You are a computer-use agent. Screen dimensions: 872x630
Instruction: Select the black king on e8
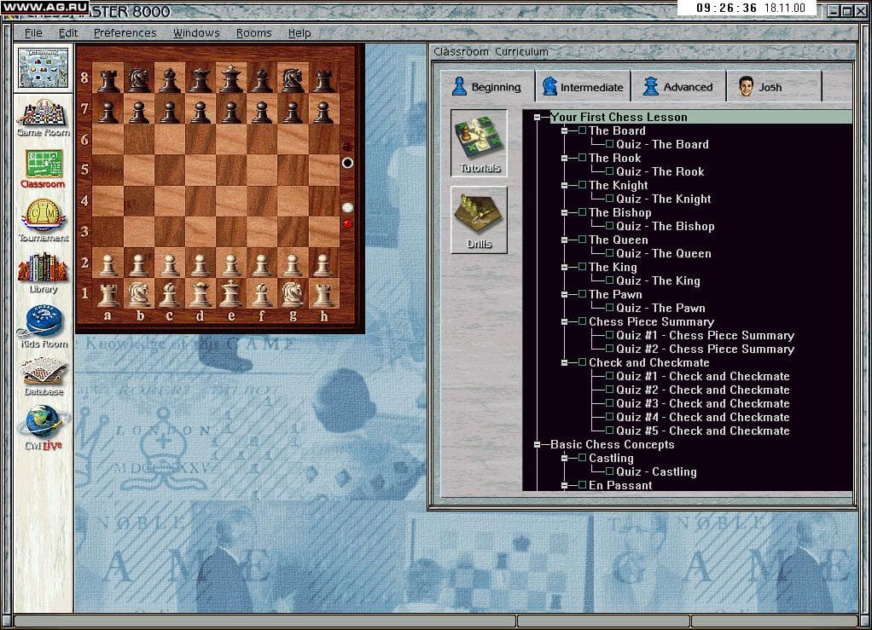pyautogui.click(x=230, y=78)
